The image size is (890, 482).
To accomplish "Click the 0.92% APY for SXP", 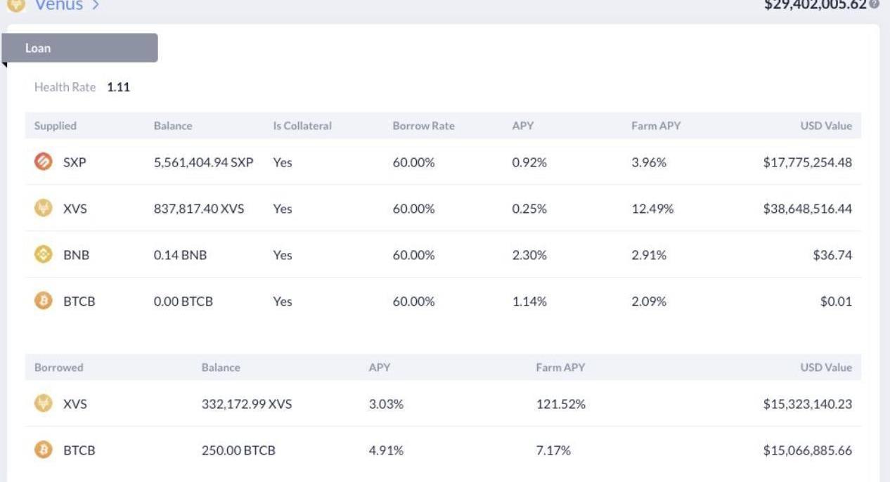I will (x=529, y=162).
